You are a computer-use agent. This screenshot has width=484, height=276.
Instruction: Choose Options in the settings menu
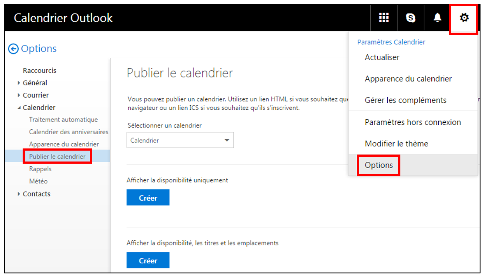coord(379,165)
